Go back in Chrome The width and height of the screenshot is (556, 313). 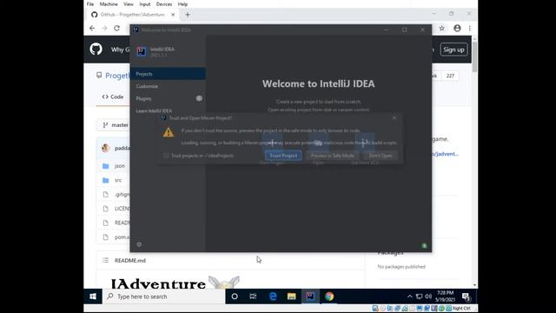(x=92, y=28)
